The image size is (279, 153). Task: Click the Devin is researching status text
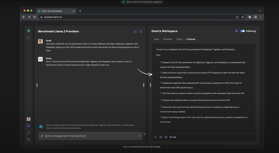(90, 127)
